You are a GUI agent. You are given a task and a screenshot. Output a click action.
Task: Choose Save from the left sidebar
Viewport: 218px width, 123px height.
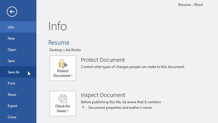tap(11, 61)
